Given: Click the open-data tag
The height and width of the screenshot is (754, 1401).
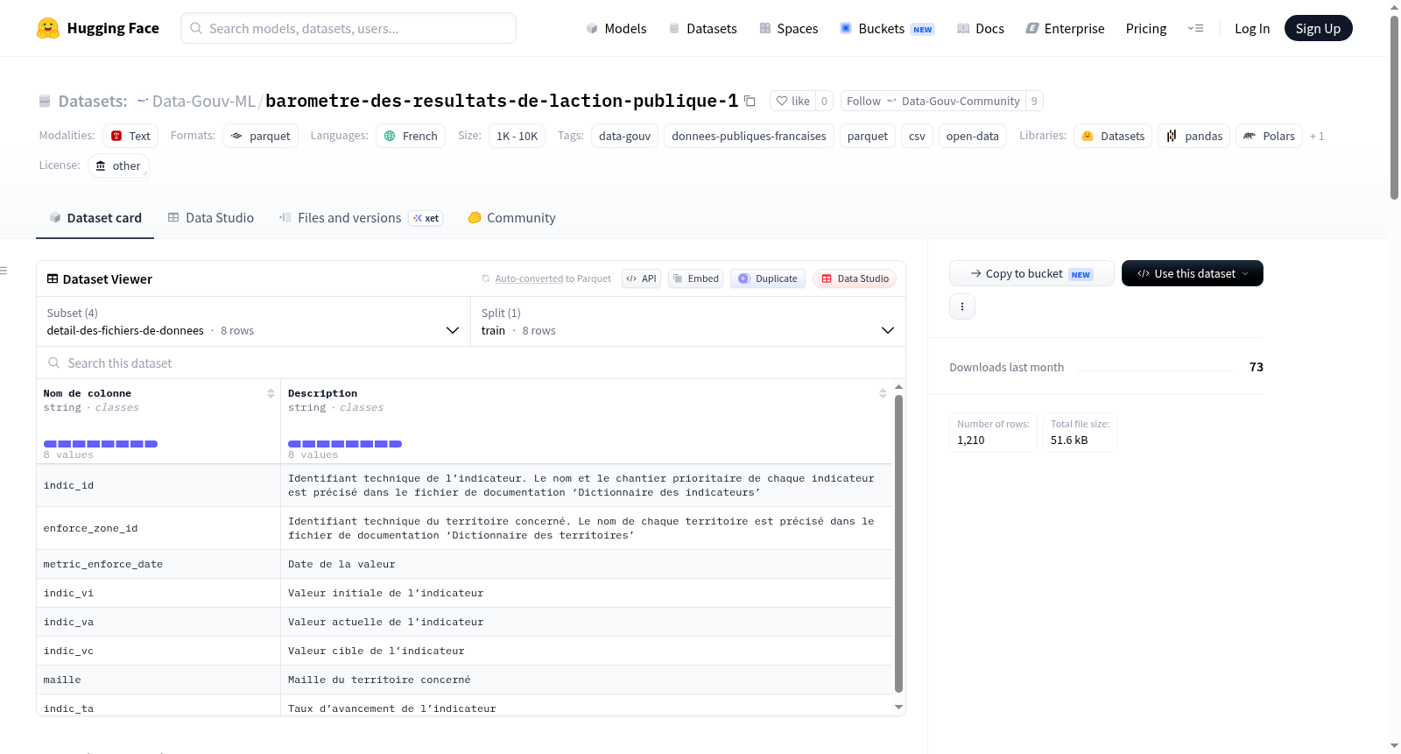Looking at the screenshot, I should 972,136.
